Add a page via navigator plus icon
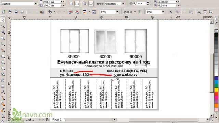The width and height of the screenshot is (219, 123). (x=47, y=120)
